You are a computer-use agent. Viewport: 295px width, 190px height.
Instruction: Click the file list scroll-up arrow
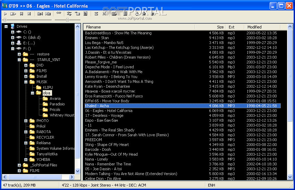(290, 26)
